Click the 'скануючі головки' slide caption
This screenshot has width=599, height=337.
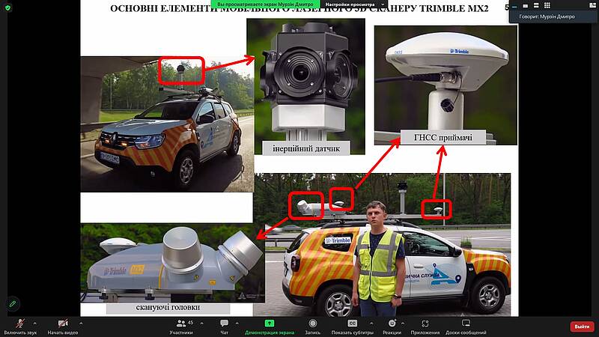coord(168,307)
